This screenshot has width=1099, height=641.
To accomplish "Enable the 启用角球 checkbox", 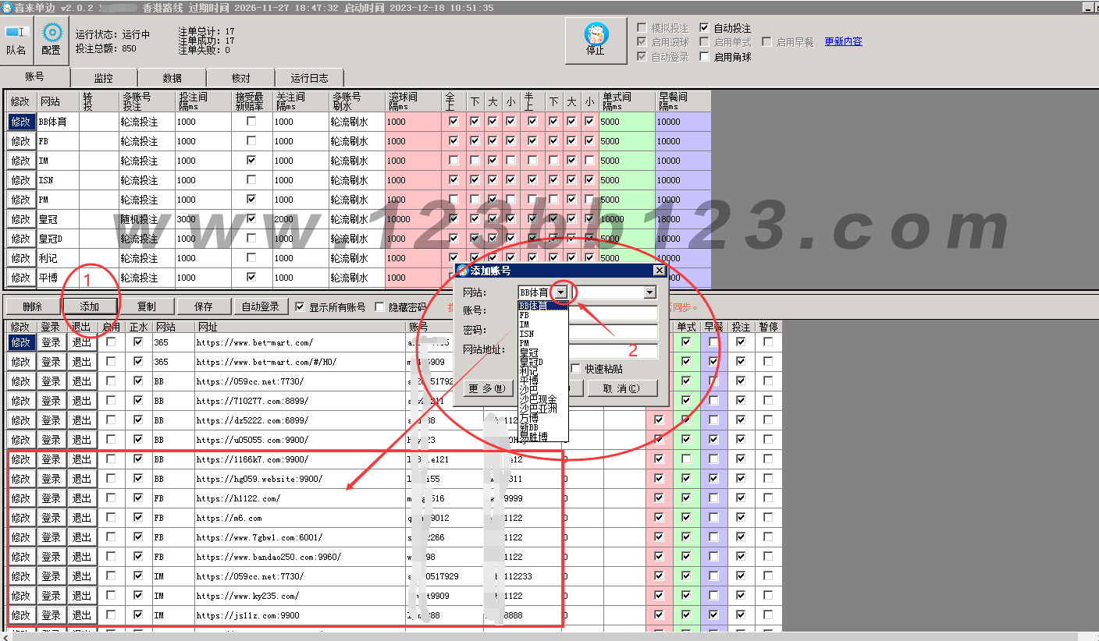I will click(705, 57).
